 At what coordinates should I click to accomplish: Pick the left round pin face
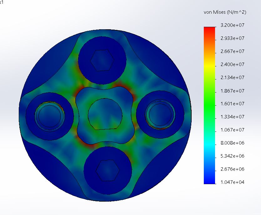click(50, 116)
